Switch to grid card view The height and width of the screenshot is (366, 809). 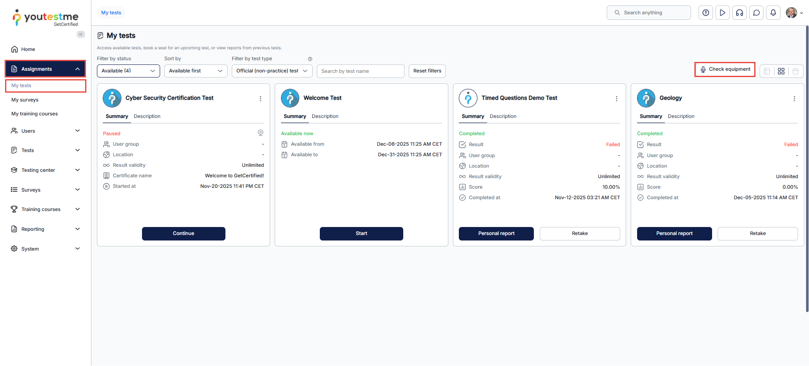point(781,71)
